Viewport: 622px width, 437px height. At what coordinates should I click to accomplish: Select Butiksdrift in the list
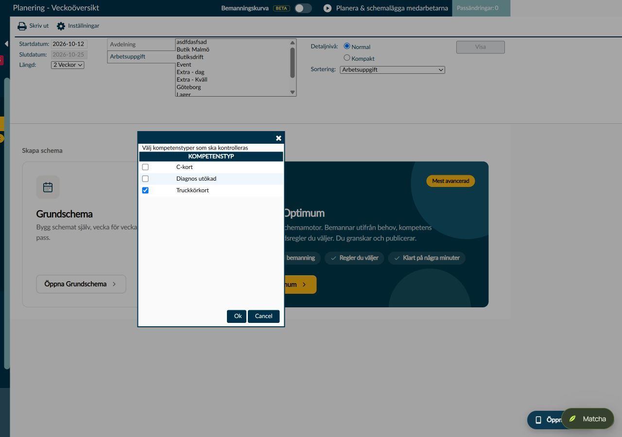pyautogui.click(x=190, y=57)
